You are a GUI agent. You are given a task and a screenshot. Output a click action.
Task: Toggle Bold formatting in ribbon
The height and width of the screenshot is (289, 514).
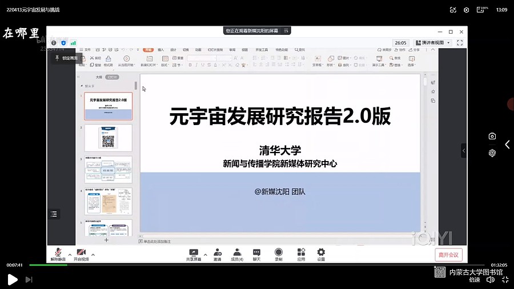[190, 65]
